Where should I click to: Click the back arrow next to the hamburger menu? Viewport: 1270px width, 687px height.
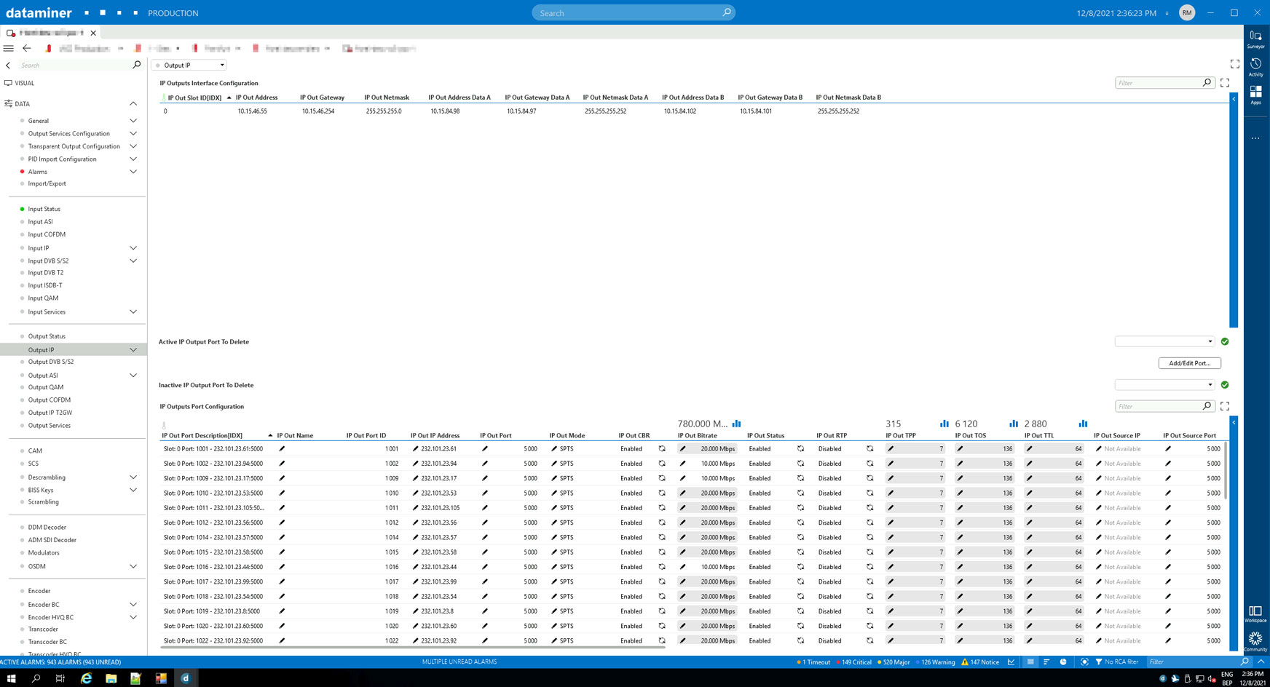[27, 49]
